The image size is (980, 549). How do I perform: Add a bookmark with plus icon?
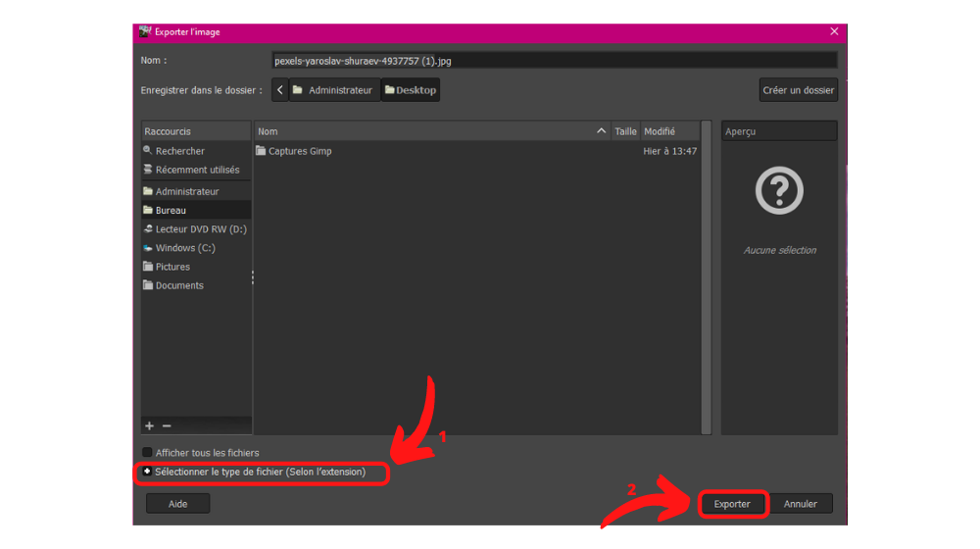point(149,425)
